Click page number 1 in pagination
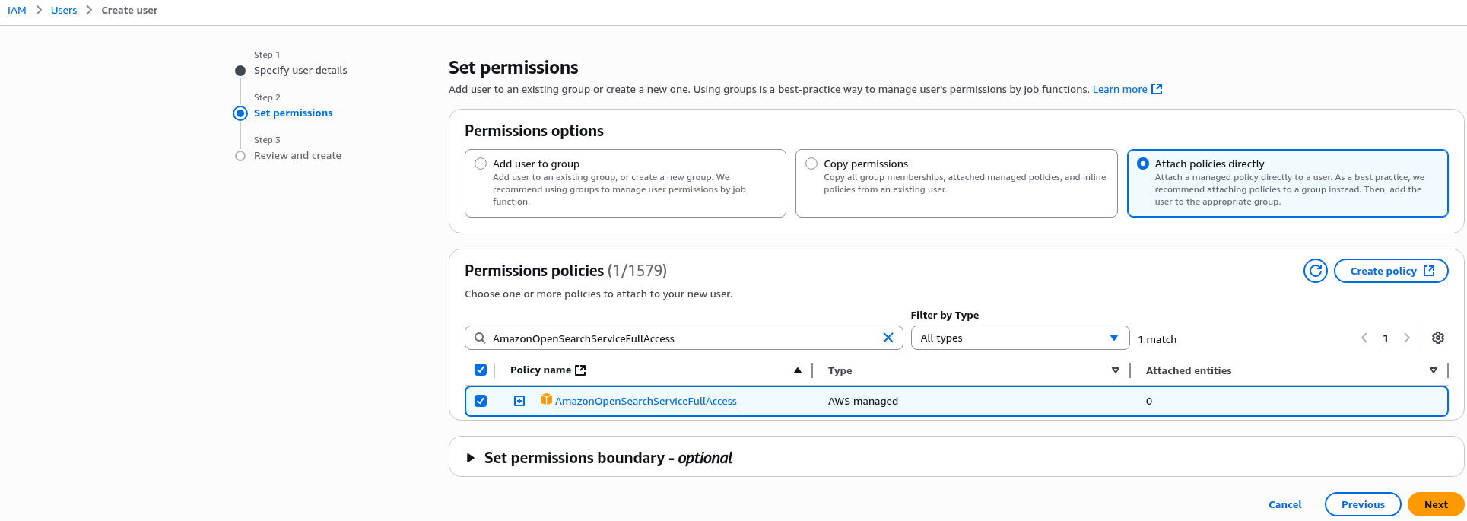 (1386, 338)
